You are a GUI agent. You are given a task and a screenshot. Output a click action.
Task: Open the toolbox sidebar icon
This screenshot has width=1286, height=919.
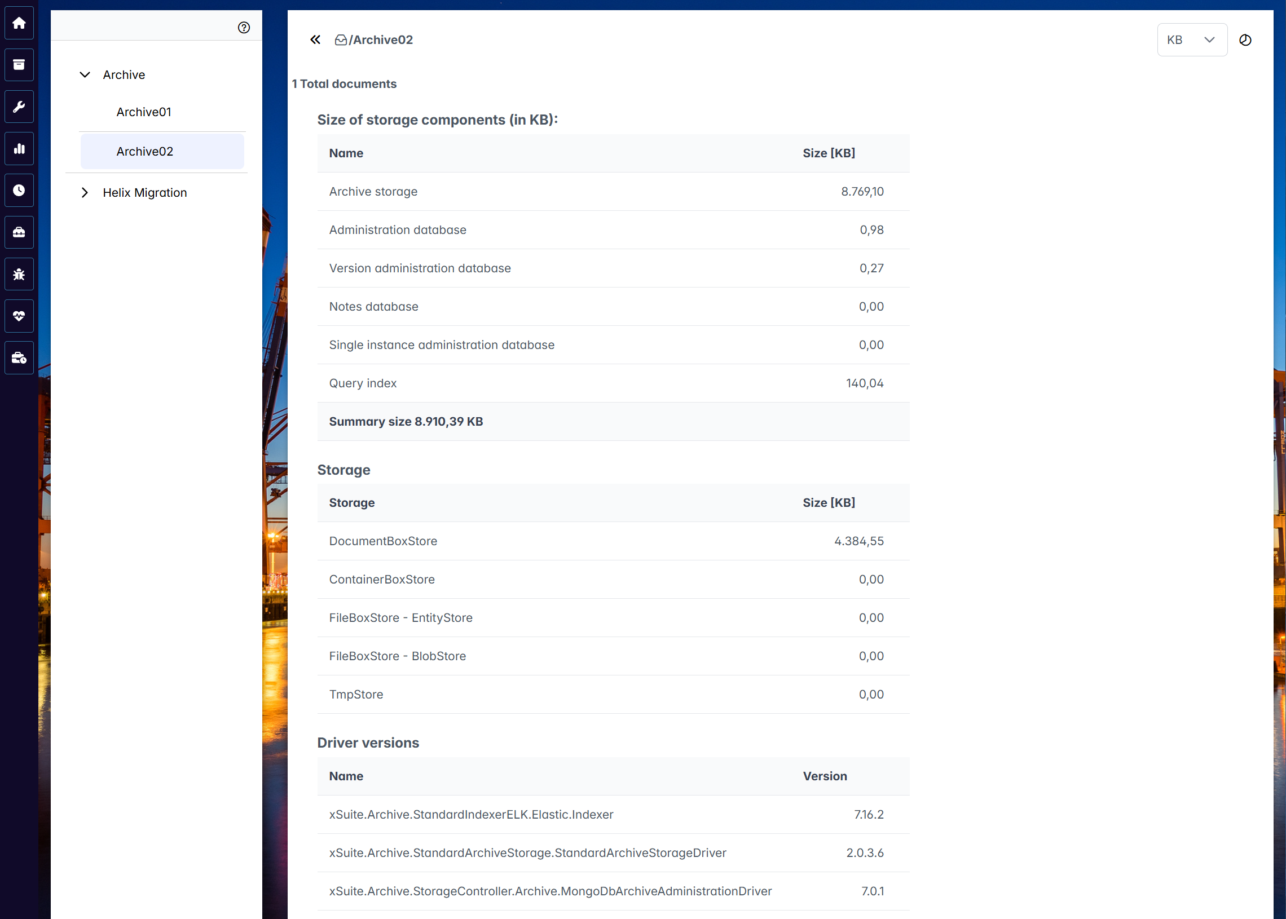[x=19, y=233]
